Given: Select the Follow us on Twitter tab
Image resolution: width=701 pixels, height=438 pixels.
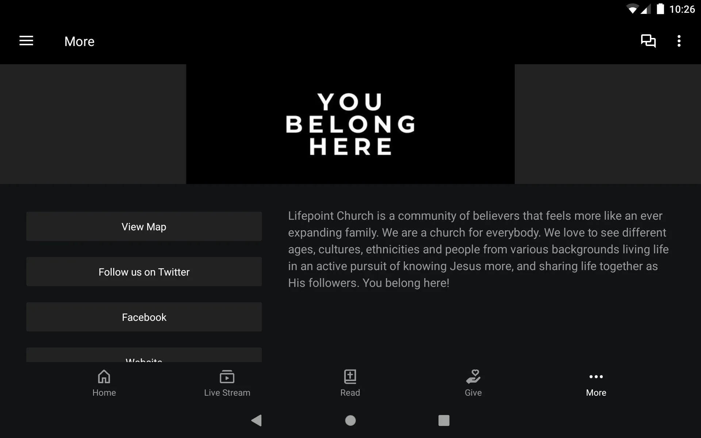Looking at the screenshot, I should (144, 272).
